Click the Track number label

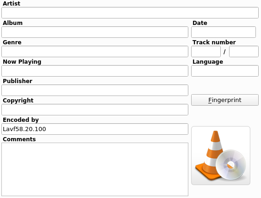point(214,42)
